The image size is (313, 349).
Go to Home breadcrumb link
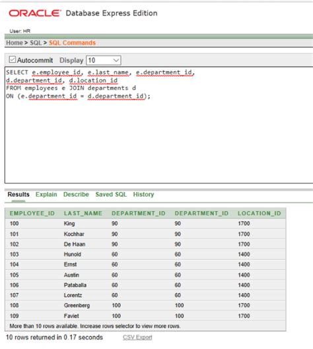point(15,43)
